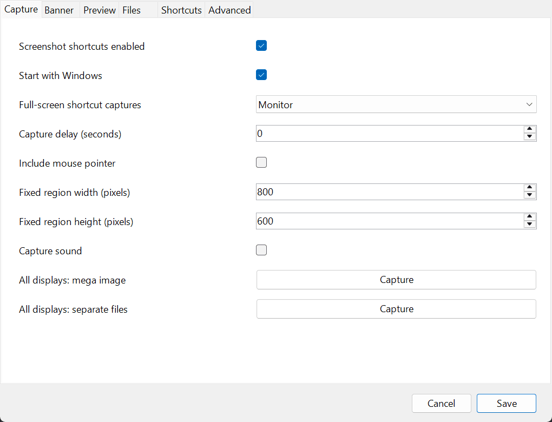Save the capture settings

coord(506,404)
